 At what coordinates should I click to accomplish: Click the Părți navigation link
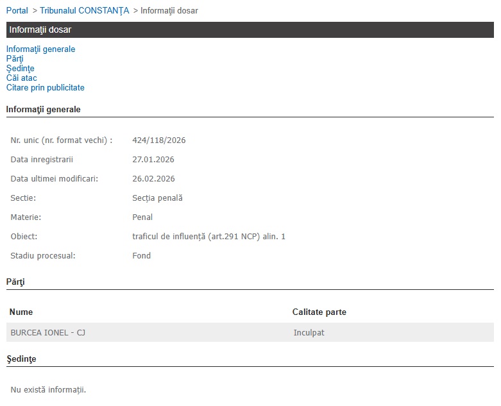[x=15, y=59]
